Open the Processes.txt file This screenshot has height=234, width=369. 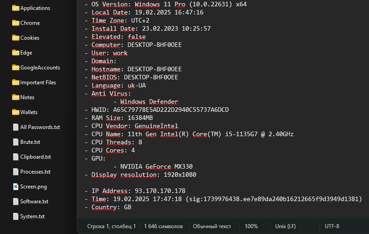click(x=35, y=172)
